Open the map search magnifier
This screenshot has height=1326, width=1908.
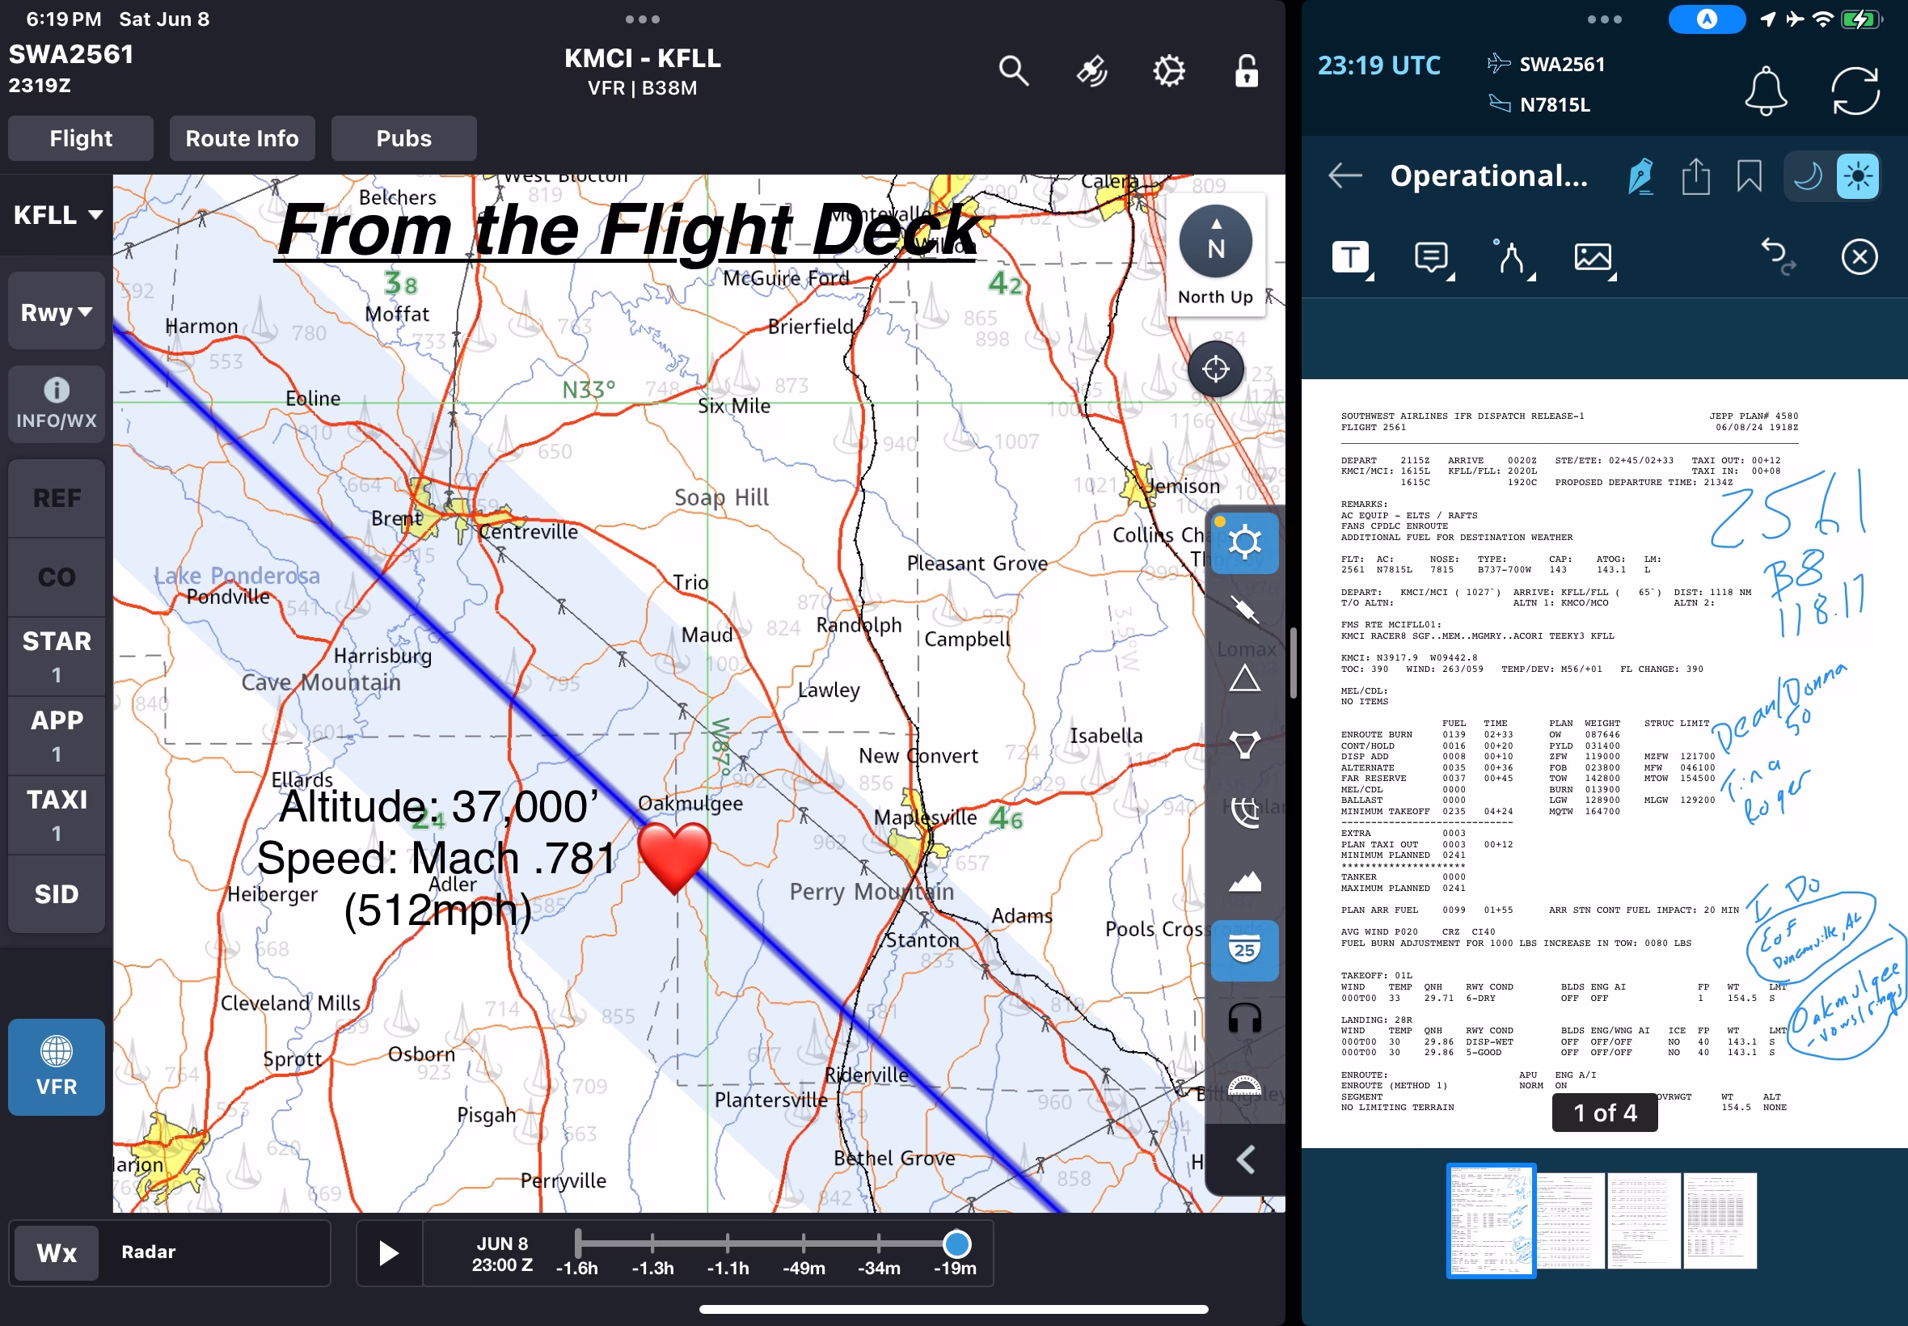point(1013,71)
